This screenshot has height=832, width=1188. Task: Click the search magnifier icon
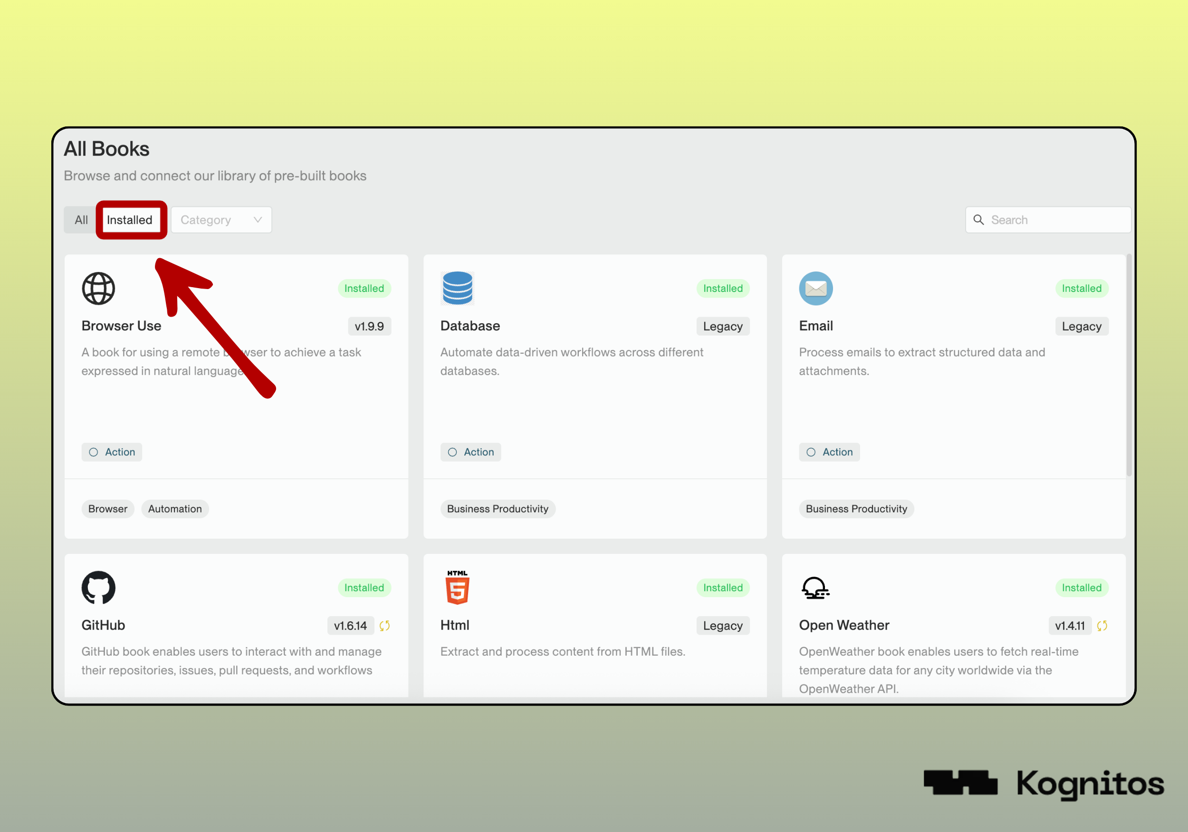coord(978,220)
